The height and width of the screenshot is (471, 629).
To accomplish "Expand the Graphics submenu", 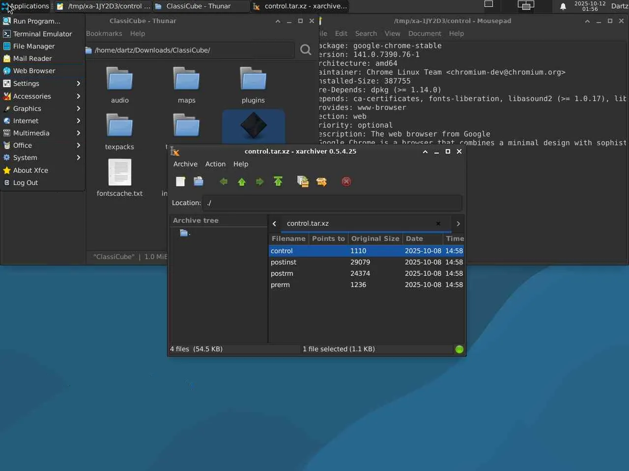I will (42, 108).
